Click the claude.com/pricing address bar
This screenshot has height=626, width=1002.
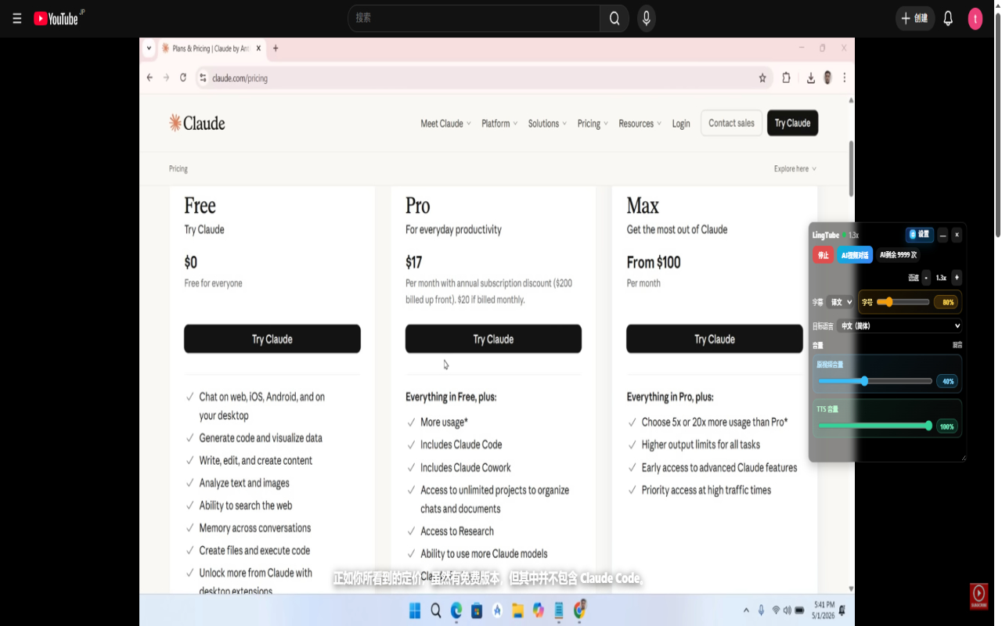tap(483, 78)
